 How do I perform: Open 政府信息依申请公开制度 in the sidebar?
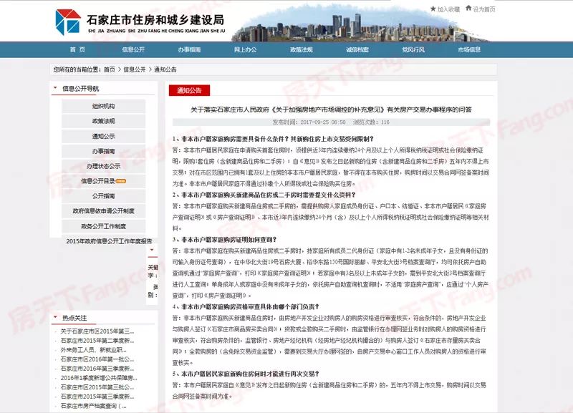click(x=103, y=211)
